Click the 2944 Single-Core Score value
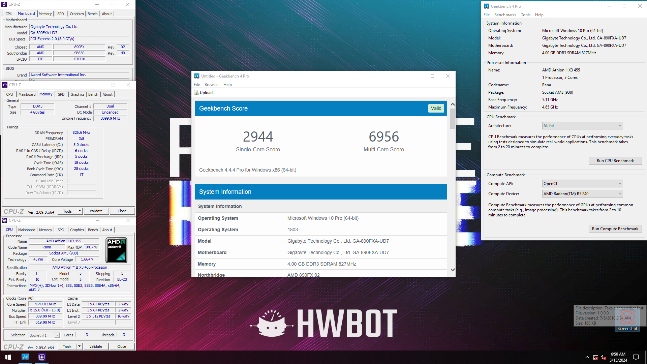The image size is (647, 364). [x=258, y=137]
